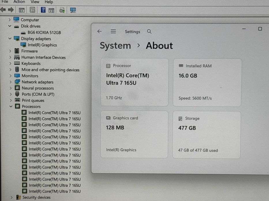
Task: Expand Mice and other pointing devices
Action: (10, 70)
